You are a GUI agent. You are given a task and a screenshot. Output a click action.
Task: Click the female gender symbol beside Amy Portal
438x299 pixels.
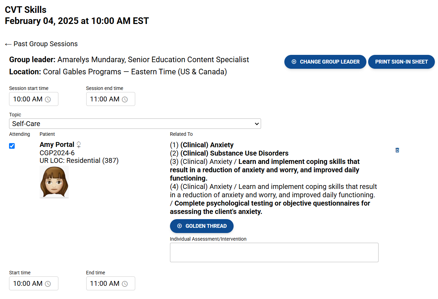click(79, 145)
